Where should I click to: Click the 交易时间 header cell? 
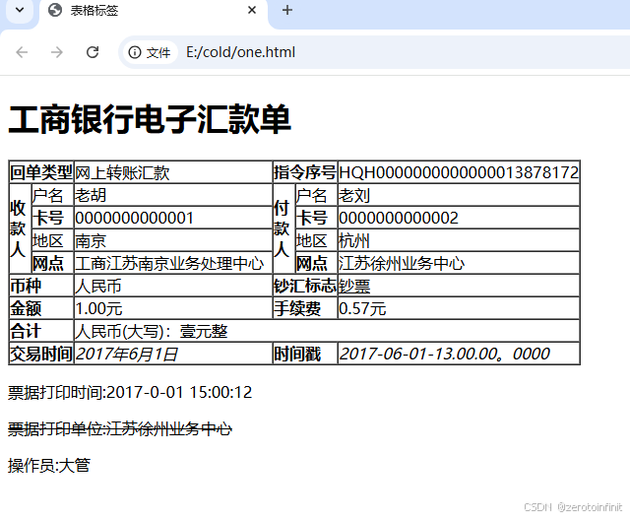click(x=41, y=354)
